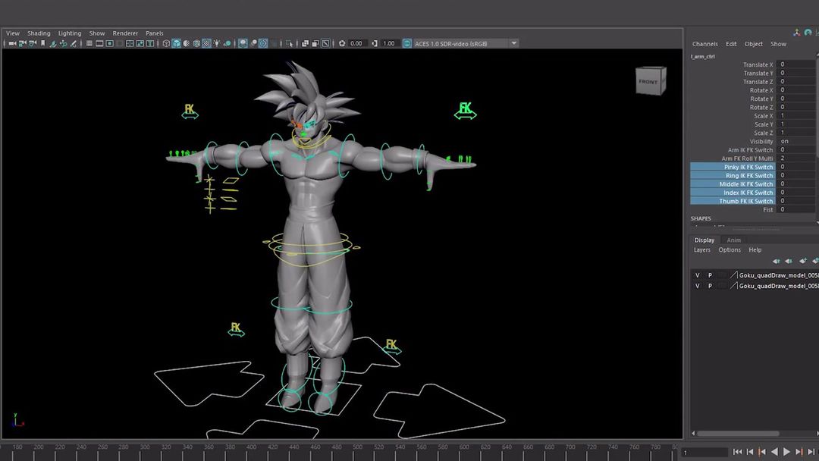
Task: Toggle the Film Gate icon
Action: click(x=99, y=43)
